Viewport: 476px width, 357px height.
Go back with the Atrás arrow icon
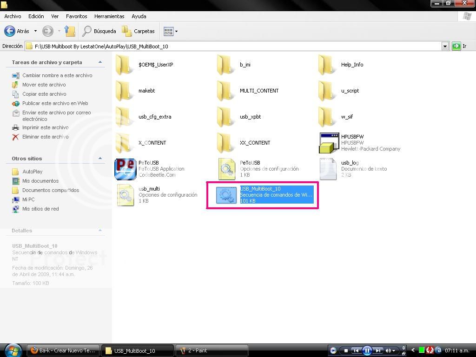10,31
